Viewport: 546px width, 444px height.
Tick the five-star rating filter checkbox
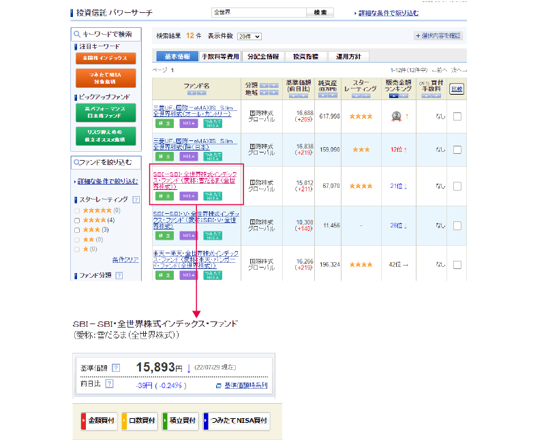point(77,210)
